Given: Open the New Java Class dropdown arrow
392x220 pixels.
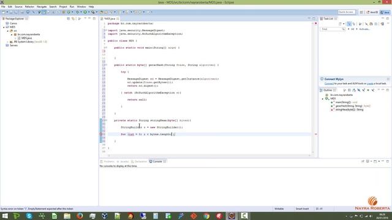Looking at the screenshot, I should (x=72, y=12).
